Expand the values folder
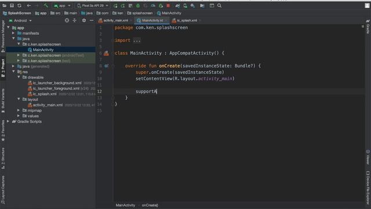Viewport: 371px width, 209px height. click(19, 116)
